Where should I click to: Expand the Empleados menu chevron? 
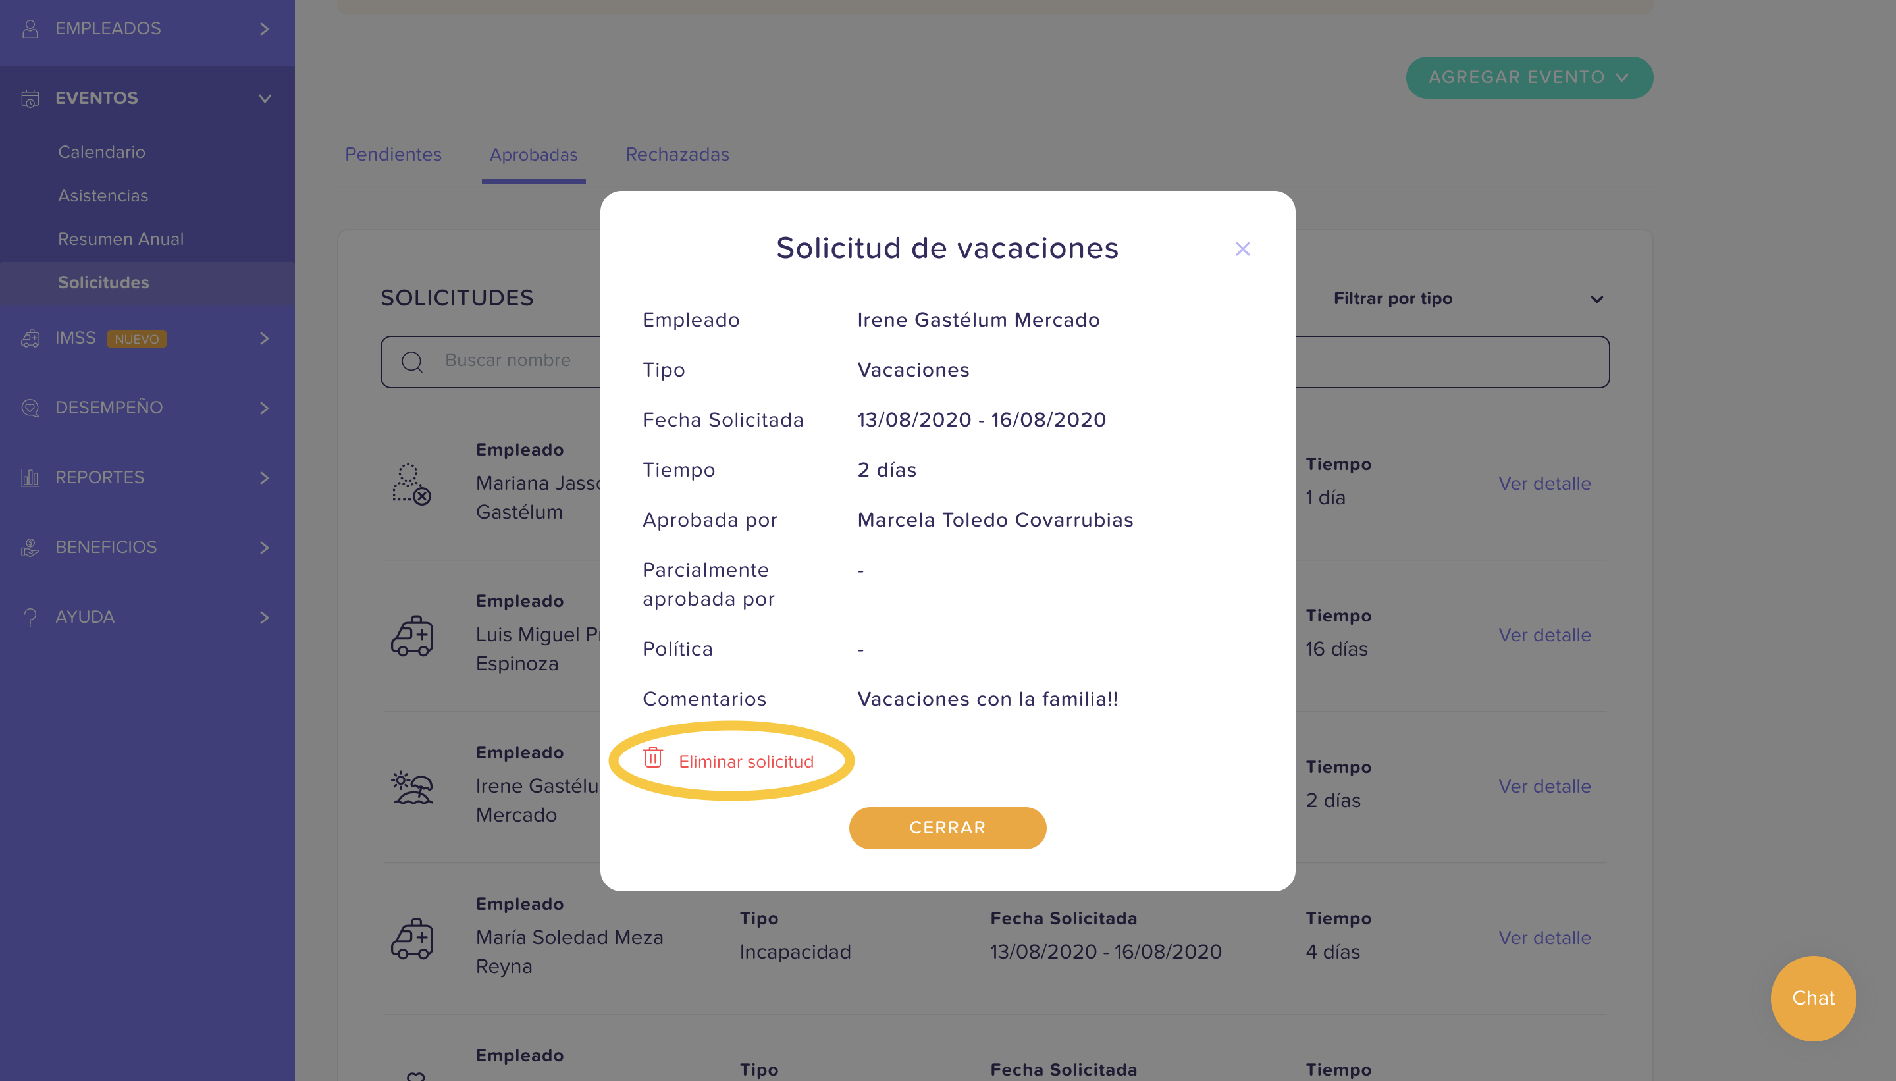point(264,28)
